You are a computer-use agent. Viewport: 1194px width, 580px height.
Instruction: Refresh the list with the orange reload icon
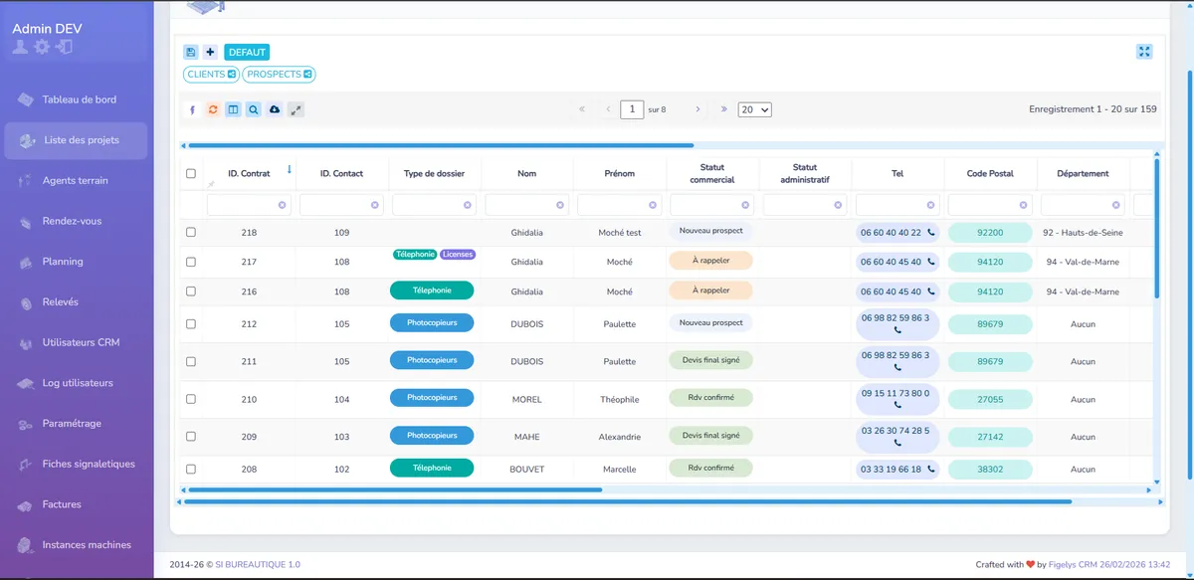tap(212, 109)
